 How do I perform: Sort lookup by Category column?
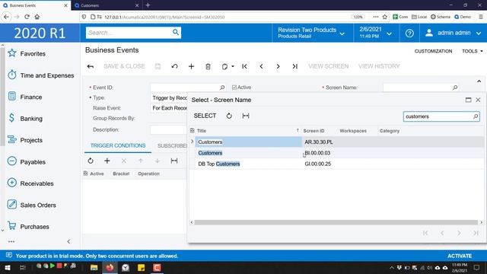click(390, 131)
